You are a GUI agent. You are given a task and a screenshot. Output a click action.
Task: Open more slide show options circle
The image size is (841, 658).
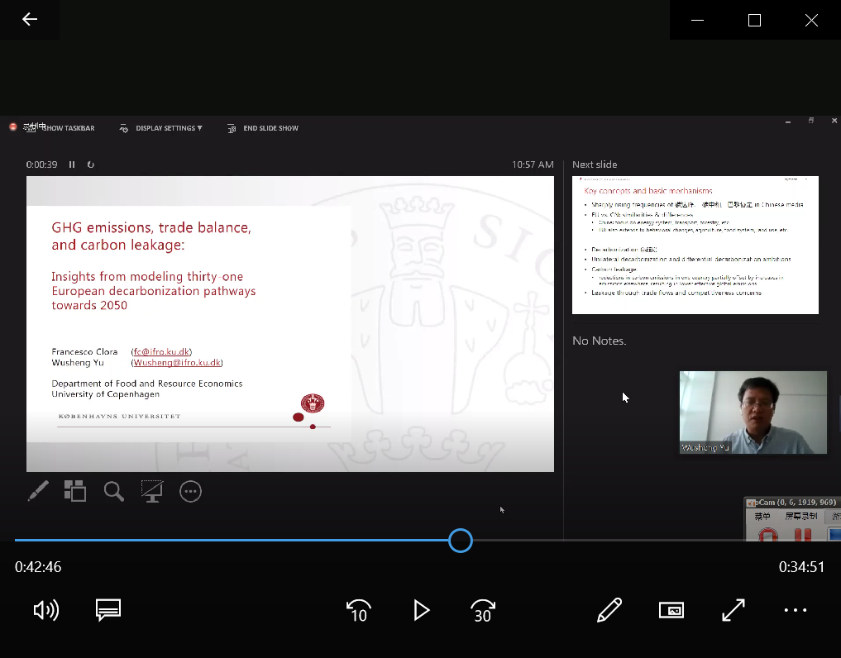click(x=190, y=491)
